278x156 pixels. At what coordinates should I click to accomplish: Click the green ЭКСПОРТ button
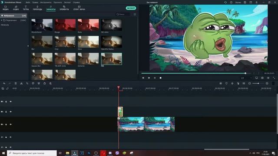point(131,8)
